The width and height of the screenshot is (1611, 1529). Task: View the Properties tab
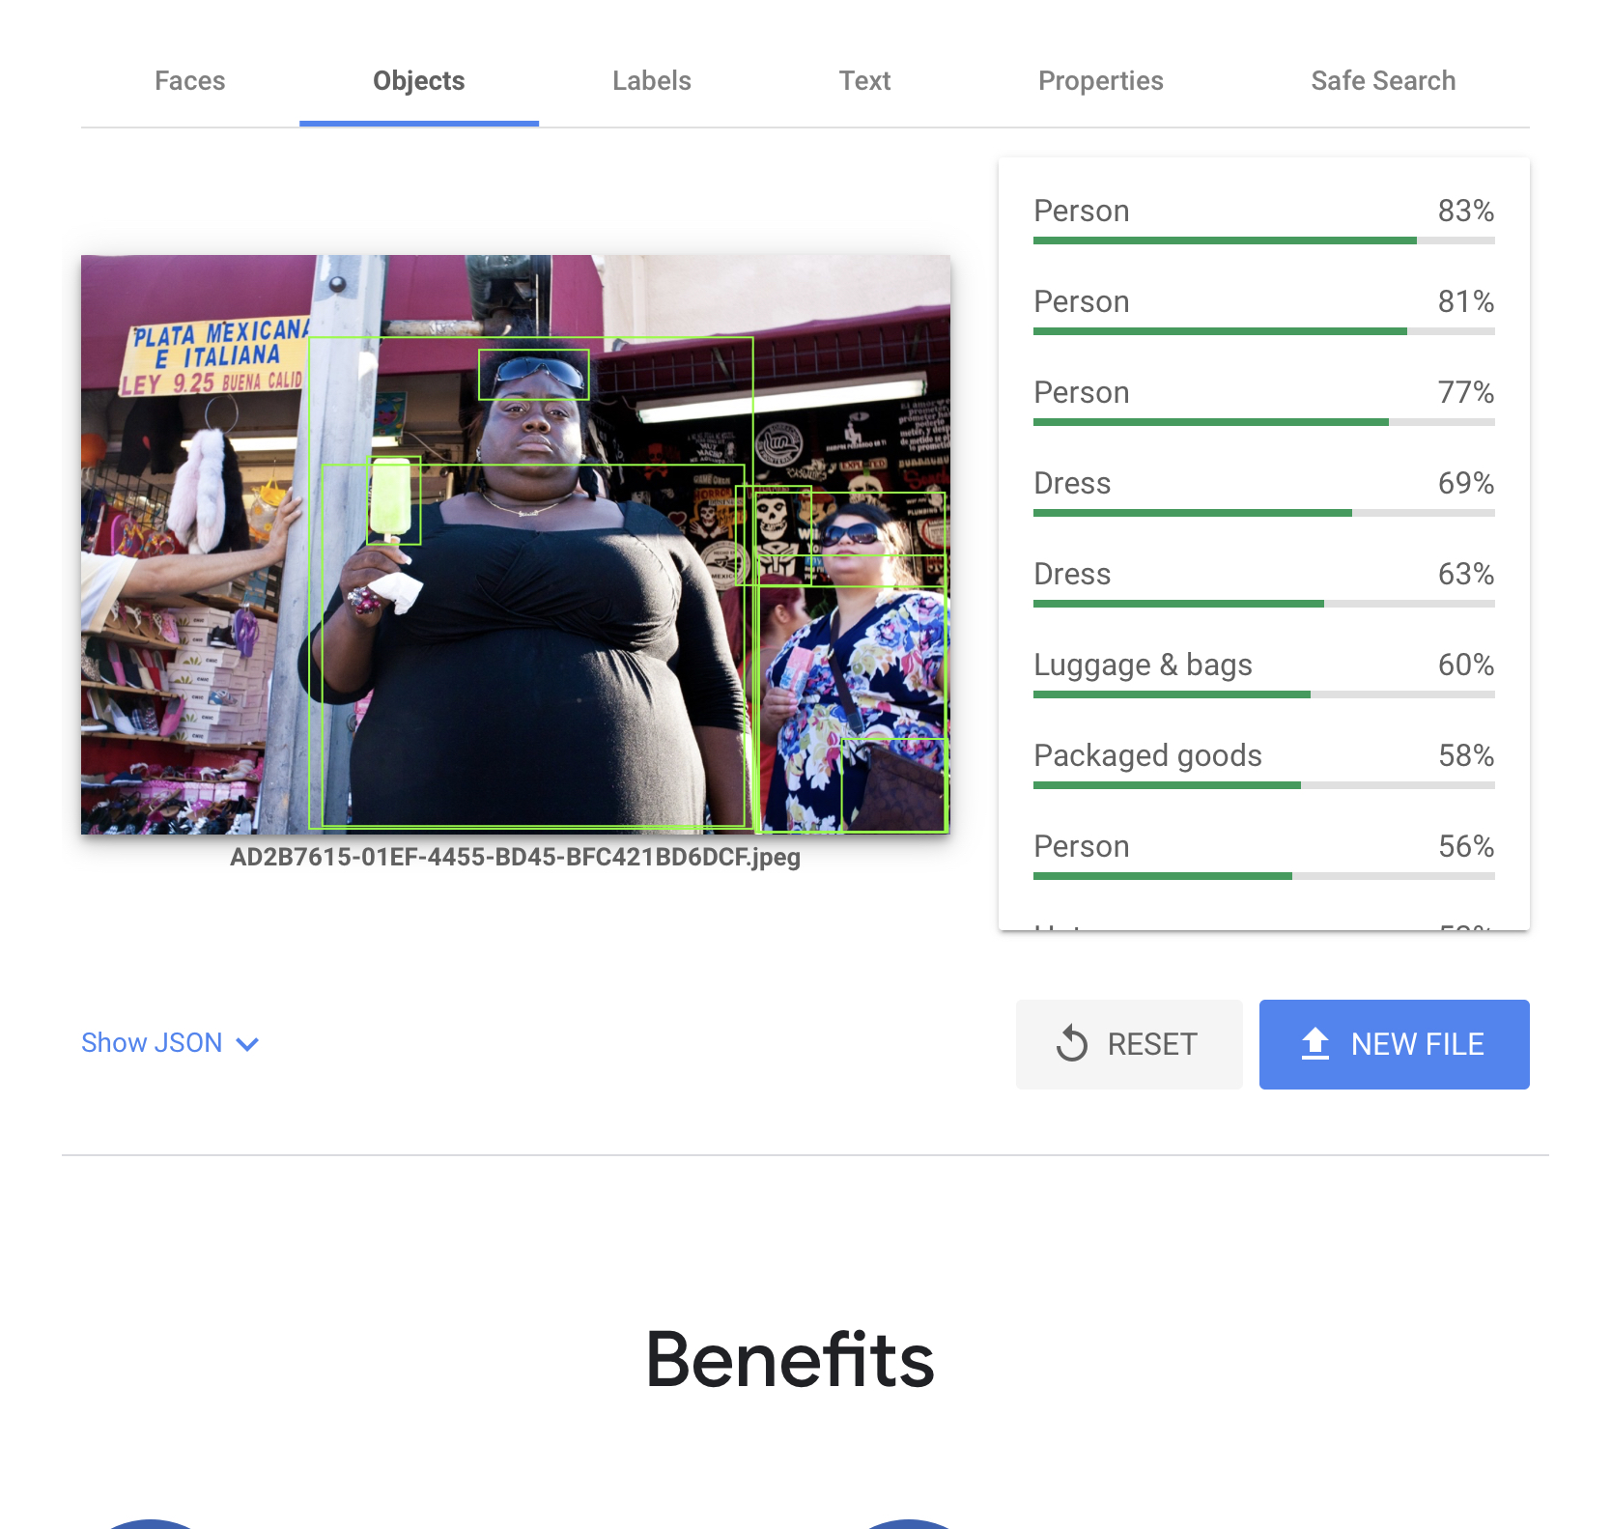[x=1101, y=81]
